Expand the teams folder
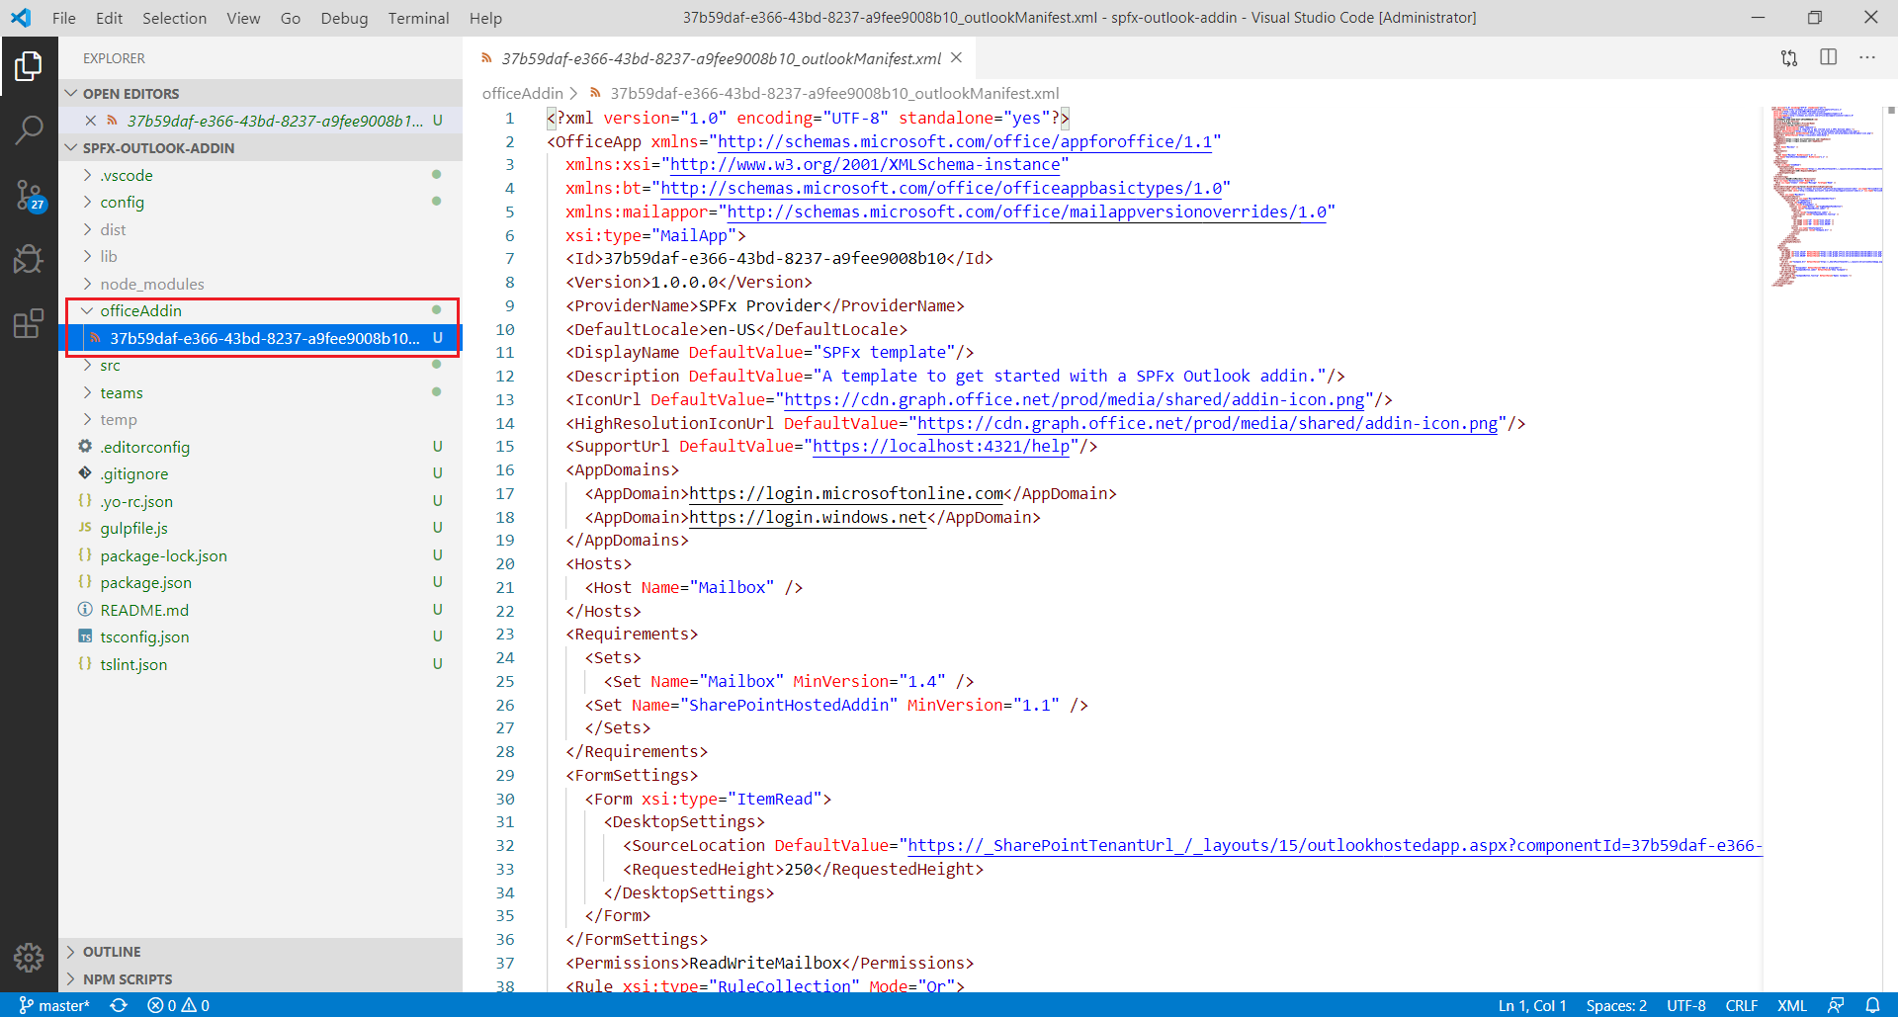The width and height of the screenshot is (1898, 1017). click(121, 392)
